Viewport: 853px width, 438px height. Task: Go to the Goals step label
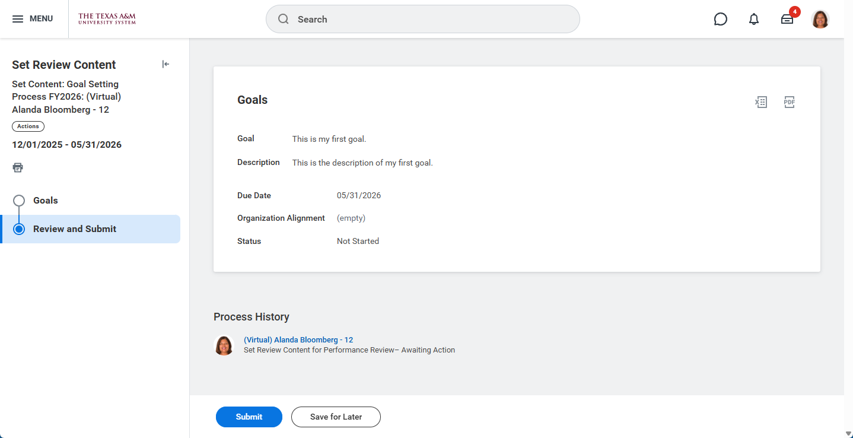(45, 201)
